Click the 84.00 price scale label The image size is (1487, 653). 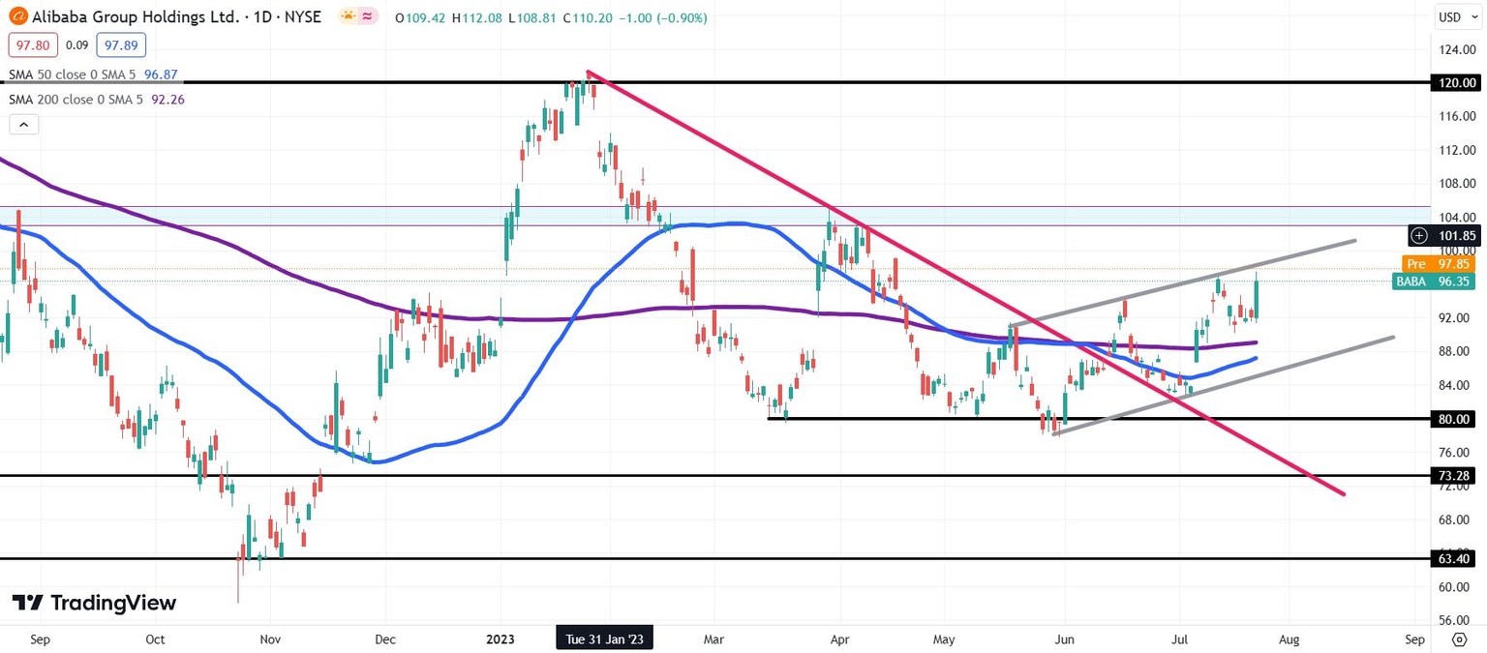[1457, 385]
